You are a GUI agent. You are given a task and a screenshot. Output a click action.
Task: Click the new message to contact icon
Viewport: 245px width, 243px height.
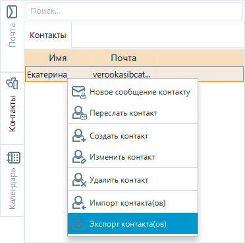click(x=79, y=92)
